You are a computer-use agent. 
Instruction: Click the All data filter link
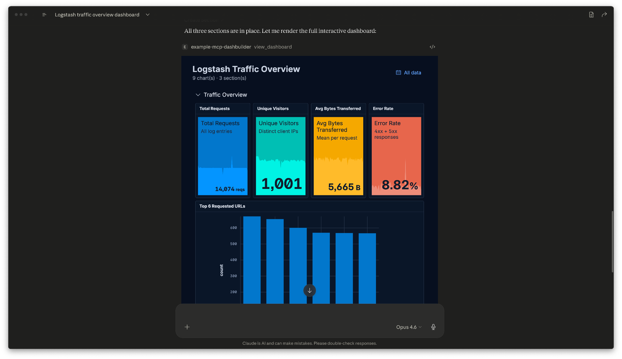click(x=412, y=73)
